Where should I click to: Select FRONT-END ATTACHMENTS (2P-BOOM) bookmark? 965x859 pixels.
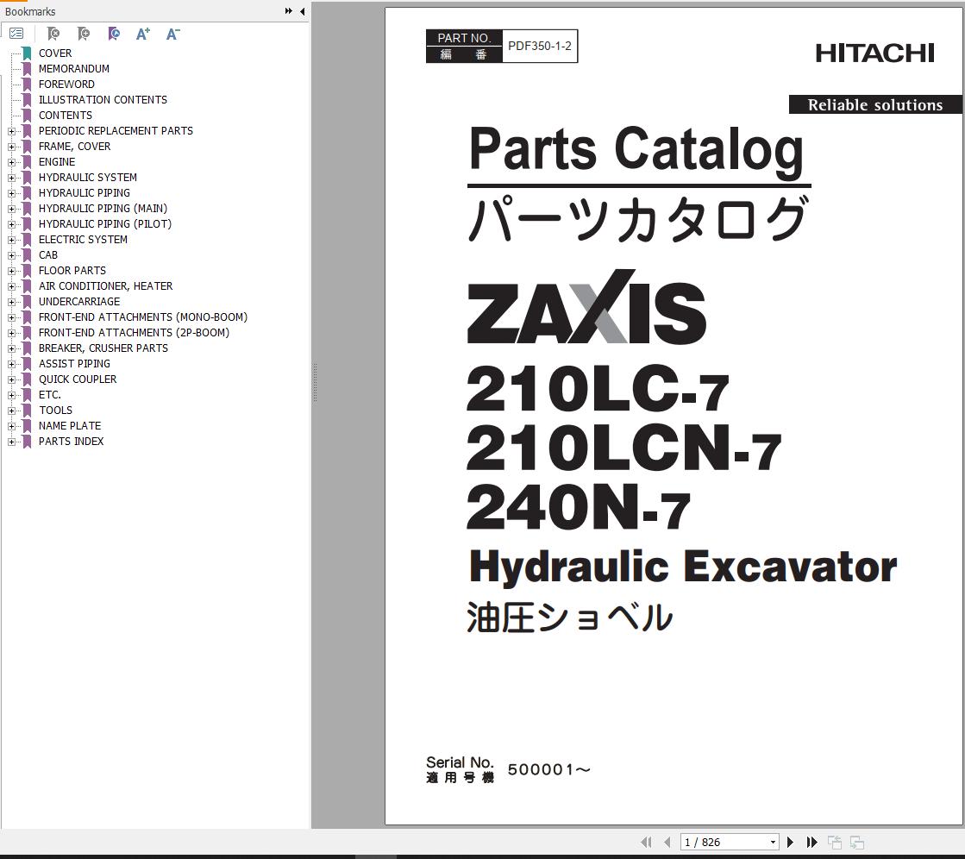(x=135, y=332)
